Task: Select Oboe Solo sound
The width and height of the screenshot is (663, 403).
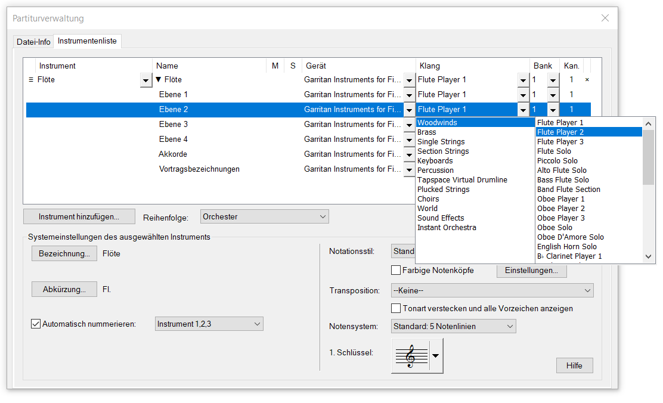Action: click(x=589, y=228)
